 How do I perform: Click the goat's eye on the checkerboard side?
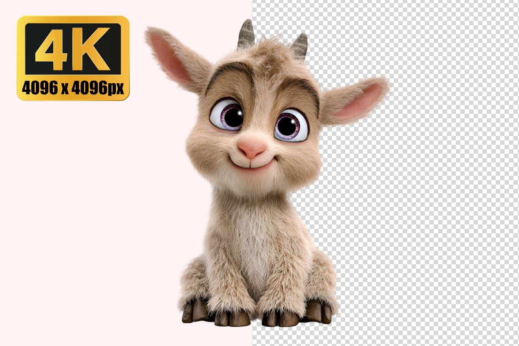(290, 126)
